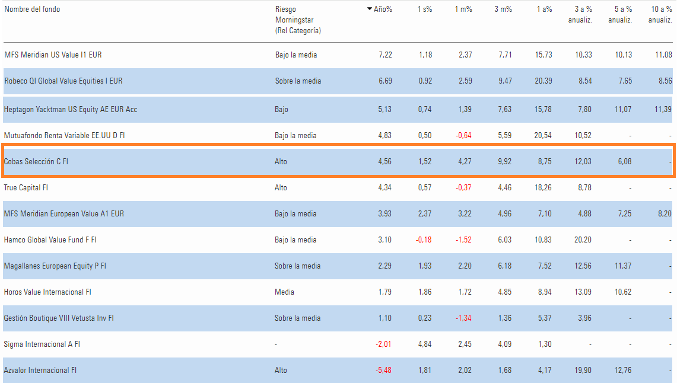Sort table by 1 m% column
Viewport: 677px width, 383px height.
(x=463, y=9)
